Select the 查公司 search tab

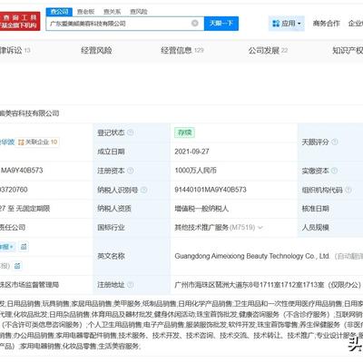click(59, 12)
